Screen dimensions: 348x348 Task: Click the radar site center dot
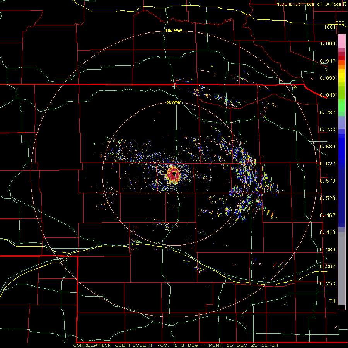pyautogui.click(x=174, y=174)
